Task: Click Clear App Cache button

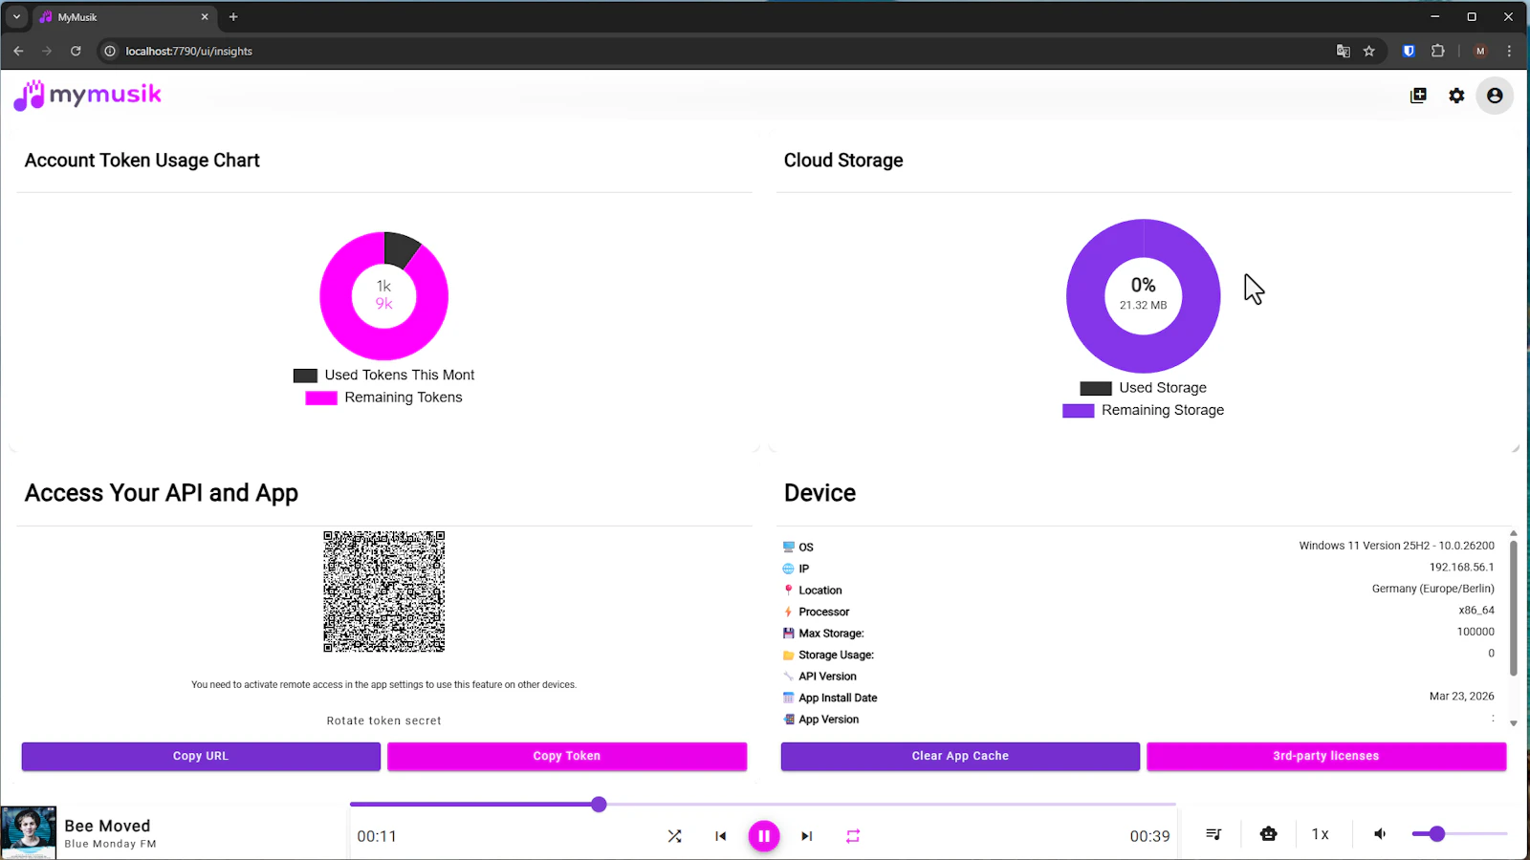Action: point(960,756)
